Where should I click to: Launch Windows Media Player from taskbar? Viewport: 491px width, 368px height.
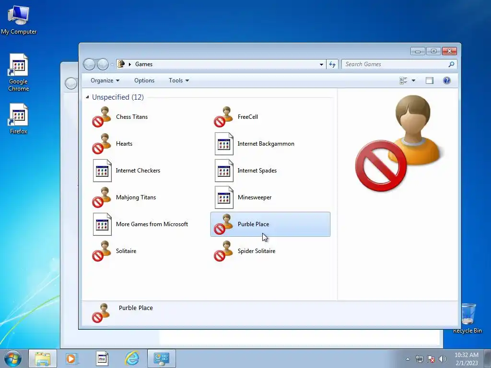pyautogui.click(x=71, y=358)
